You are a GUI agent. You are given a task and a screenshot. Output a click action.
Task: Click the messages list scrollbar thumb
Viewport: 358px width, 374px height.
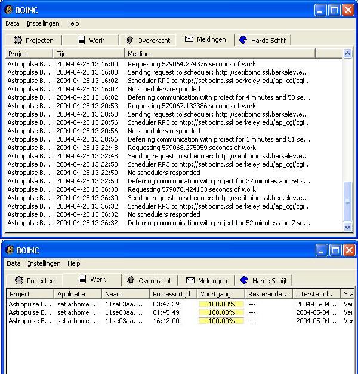347,201
